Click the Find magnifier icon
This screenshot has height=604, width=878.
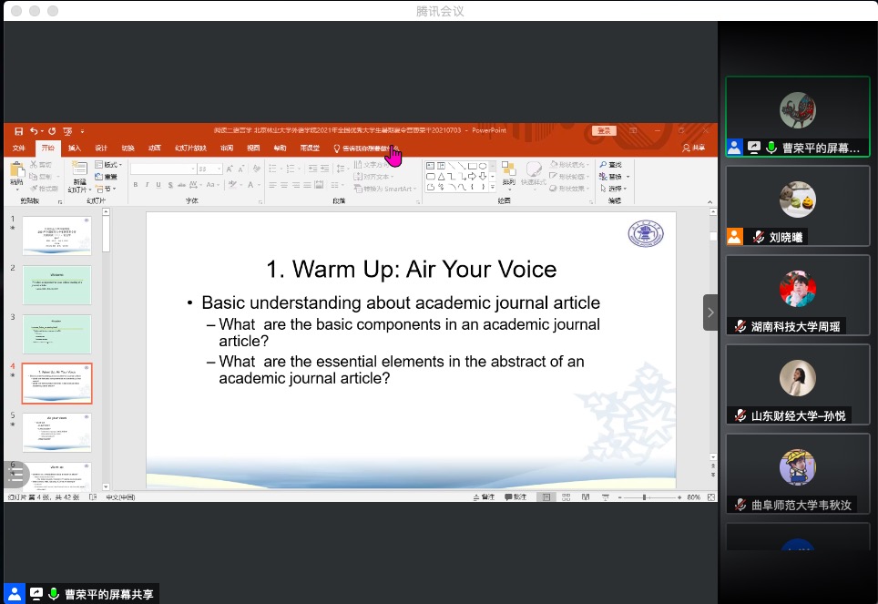point(603,165)
